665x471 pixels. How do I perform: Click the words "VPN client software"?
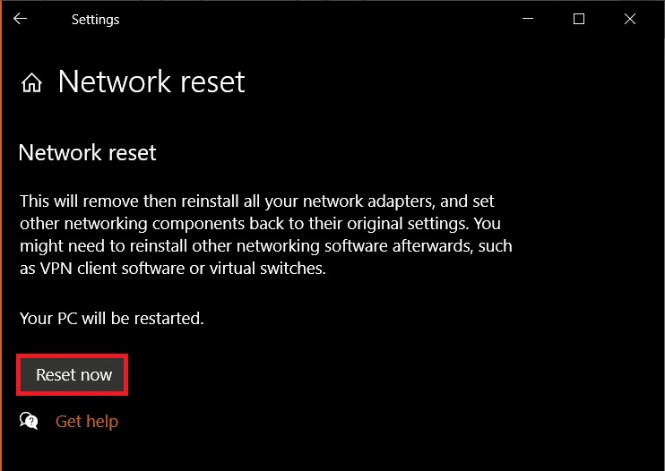click(117, 270)
